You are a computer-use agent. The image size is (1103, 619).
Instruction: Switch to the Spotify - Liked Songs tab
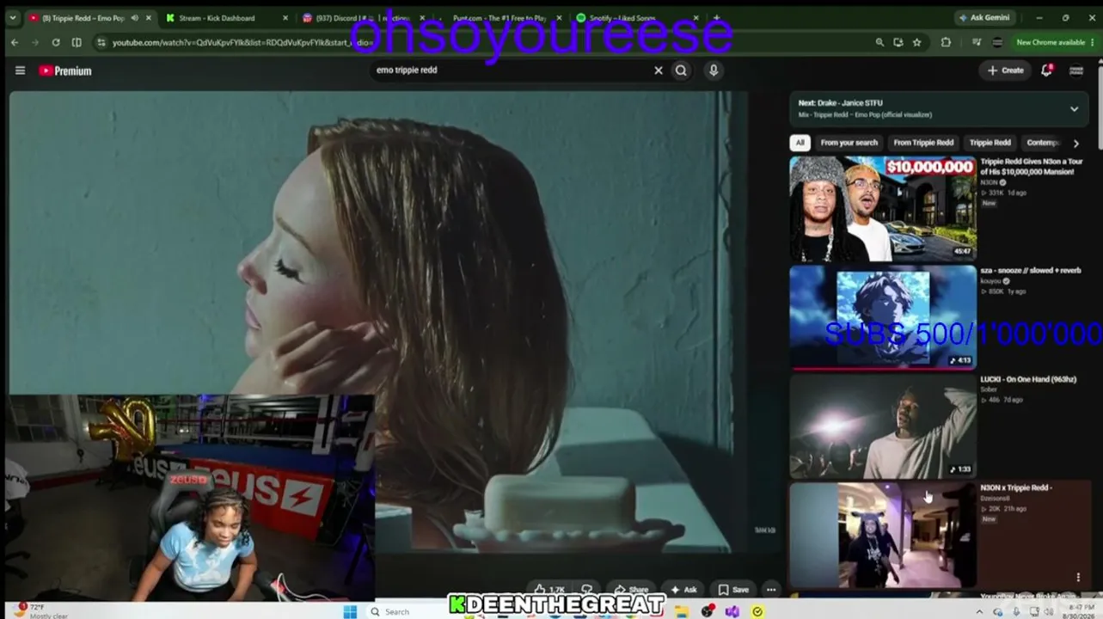click(x=636, y=18)
